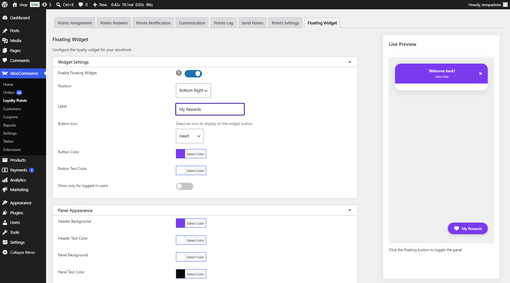510x283 pixels.
Task: Open the Position Bottom Right dropdown
Action: point(193,91)
